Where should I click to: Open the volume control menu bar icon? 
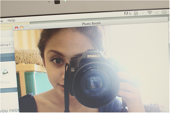point(157,12)
